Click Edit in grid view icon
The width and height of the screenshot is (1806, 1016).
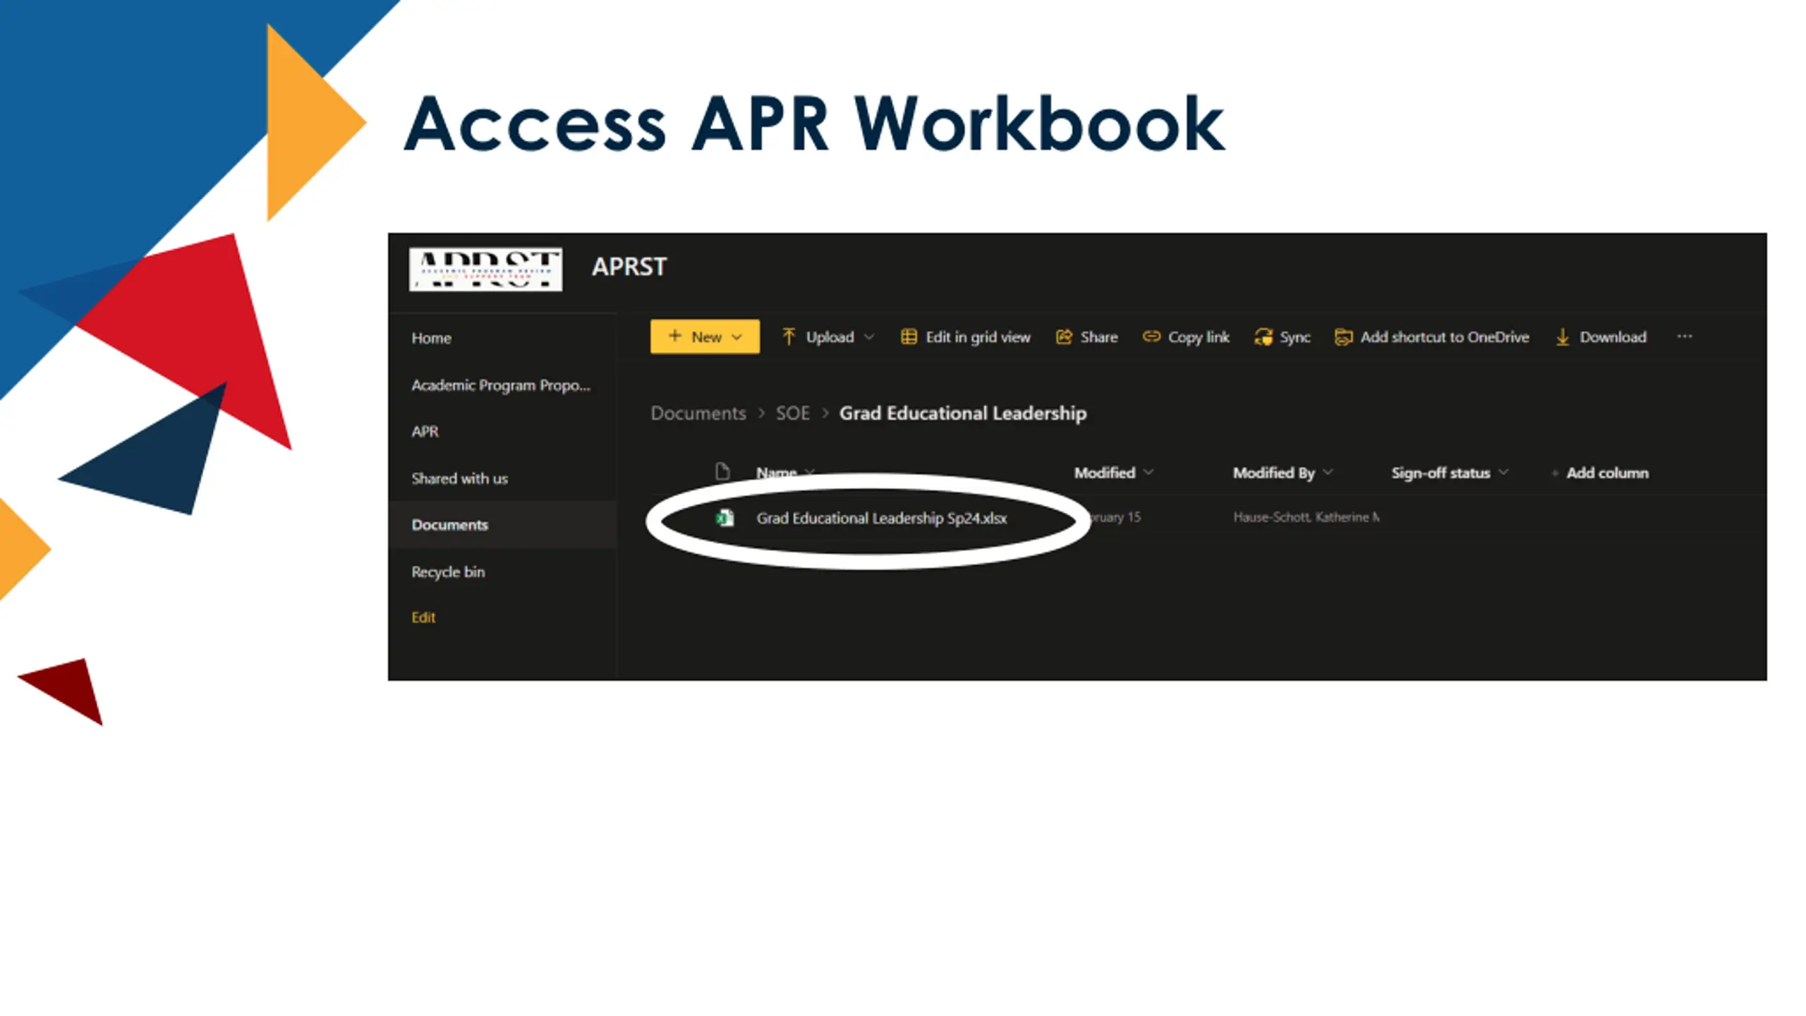point(909,337)
